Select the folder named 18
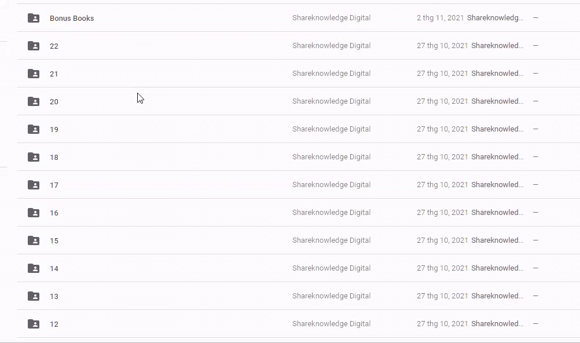 54,158
